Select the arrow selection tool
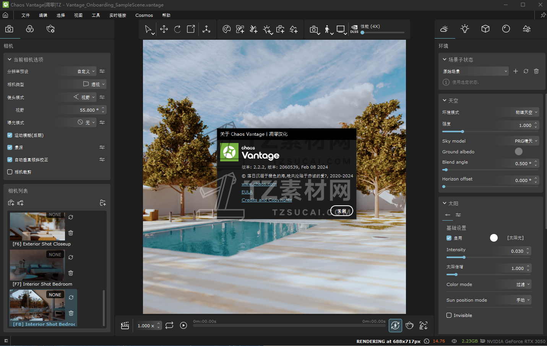The height and width of the screenshot is (346, 547). (x=149, y=29)
